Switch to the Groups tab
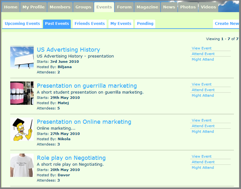The image size is (241, 189). (83, 7)
